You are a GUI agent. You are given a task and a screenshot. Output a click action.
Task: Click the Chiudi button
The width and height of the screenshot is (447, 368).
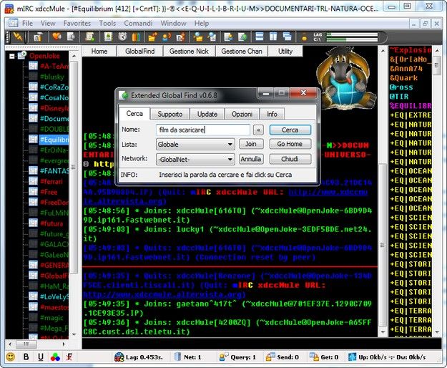pyautogui.click(x=290, y=159)
